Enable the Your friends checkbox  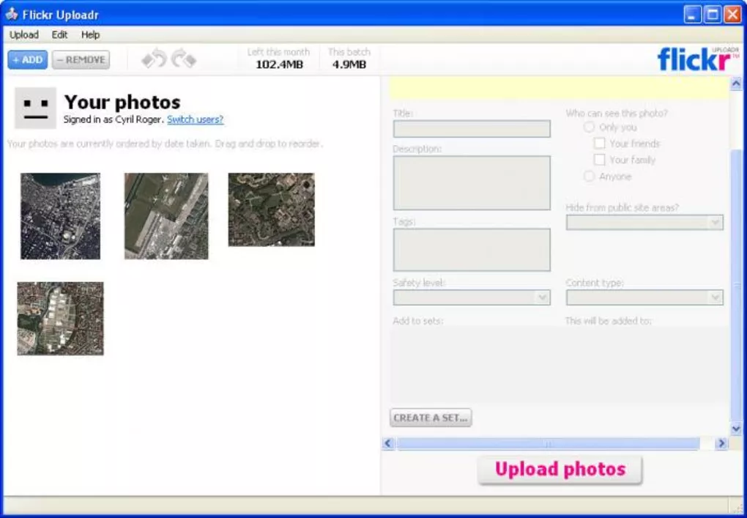coord(600,143)
